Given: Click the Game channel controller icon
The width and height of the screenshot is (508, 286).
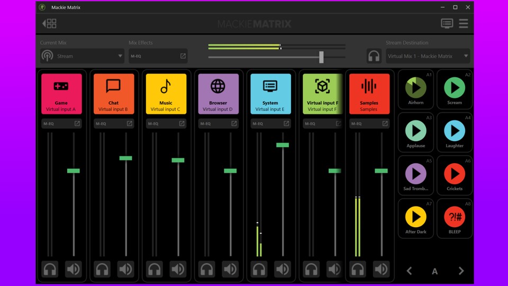Looking at the screenshot, I should coord(61,86).
